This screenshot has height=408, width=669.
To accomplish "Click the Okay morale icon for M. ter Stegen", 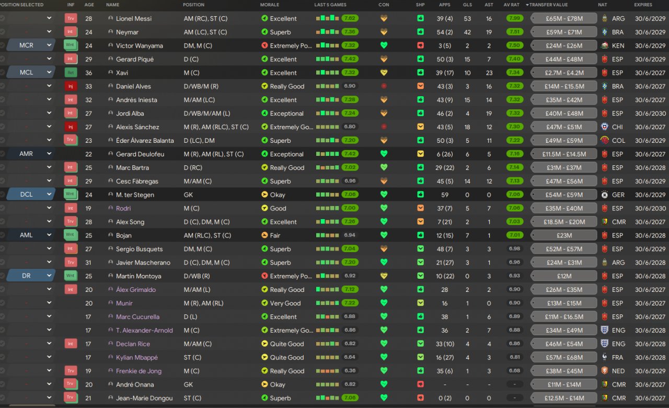I will 264,195.
